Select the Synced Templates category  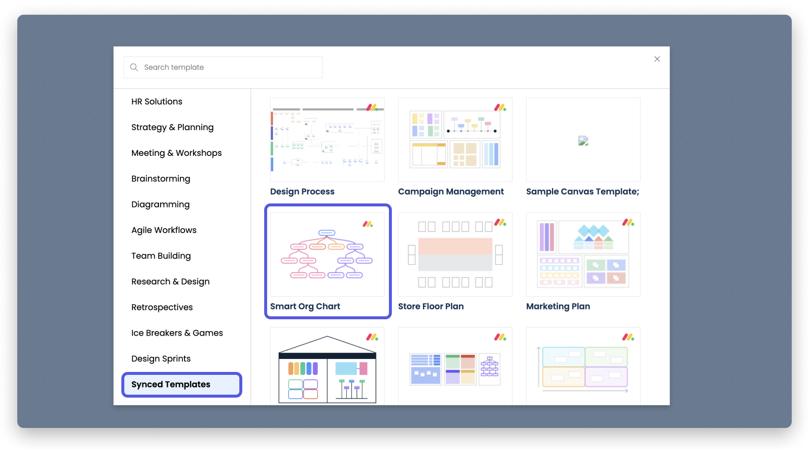182,385
